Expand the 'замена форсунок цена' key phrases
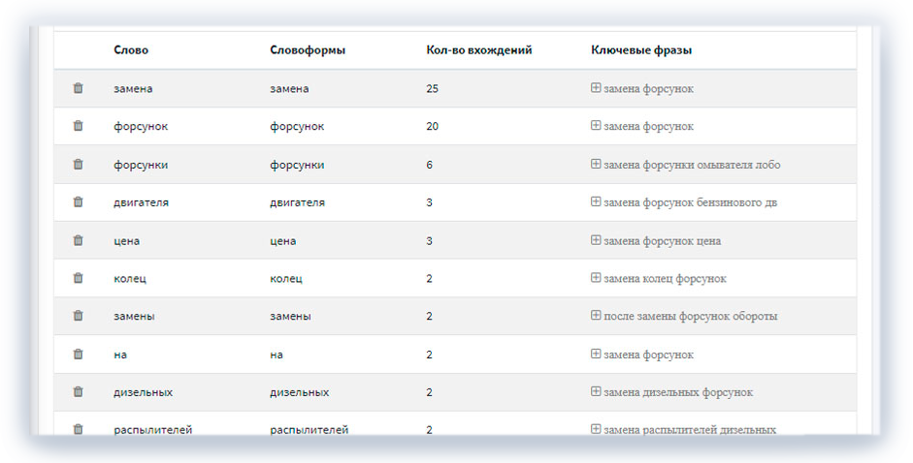Image resolution: width=913 pixels, height=463 pixels. tap(596, 240)
